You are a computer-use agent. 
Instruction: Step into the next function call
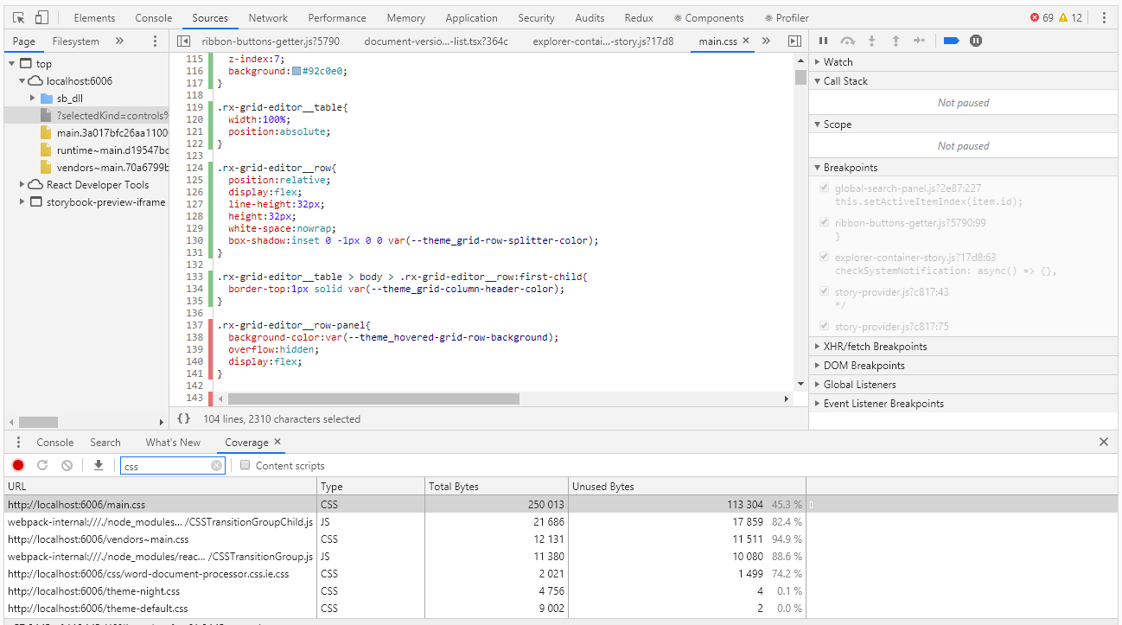871,41
